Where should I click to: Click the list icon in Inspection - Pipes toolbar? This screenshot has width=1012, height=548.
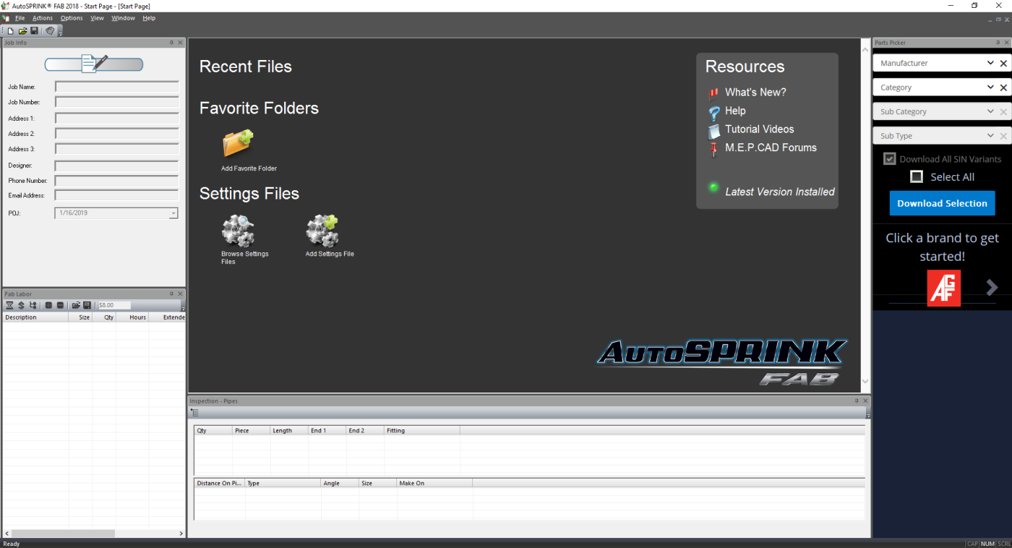pyautogui.click(x=194, y=413)
